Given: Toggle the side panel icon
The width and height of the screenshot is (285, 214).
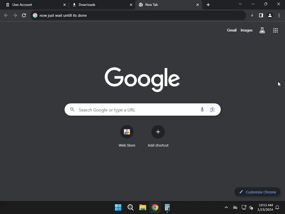Looking at the screenshot, I should [x=261, y=16].
